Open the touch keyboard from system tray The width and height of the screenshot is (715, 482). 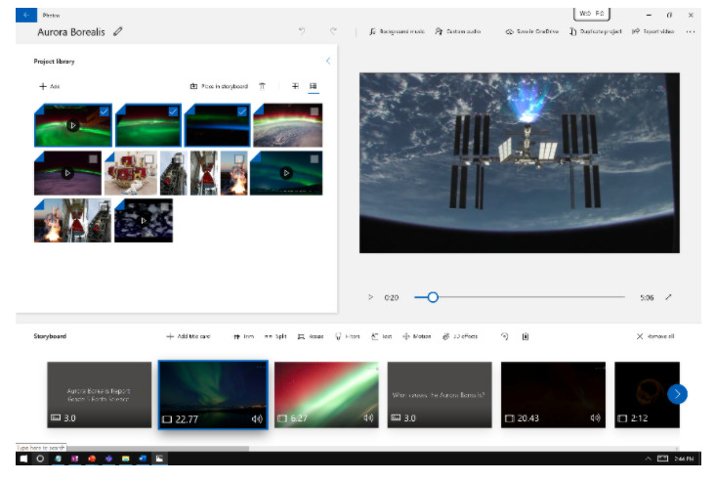pyautogui.click(x=662, y=459)
